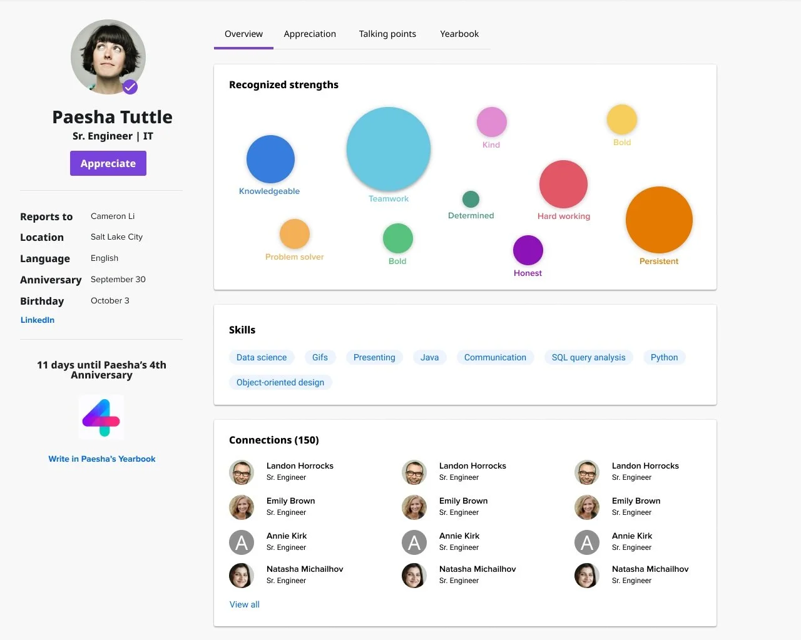Click the verified checkmark badge on avatar
The height and width of the screenshot is (640, 801).
click(x=130, y=87)
